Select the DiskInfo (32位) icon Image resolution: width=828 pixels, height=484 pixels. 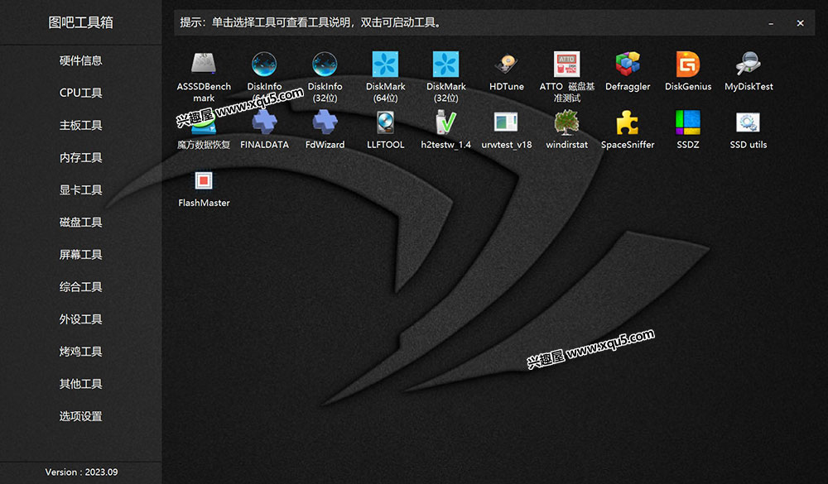pos(325,64)
